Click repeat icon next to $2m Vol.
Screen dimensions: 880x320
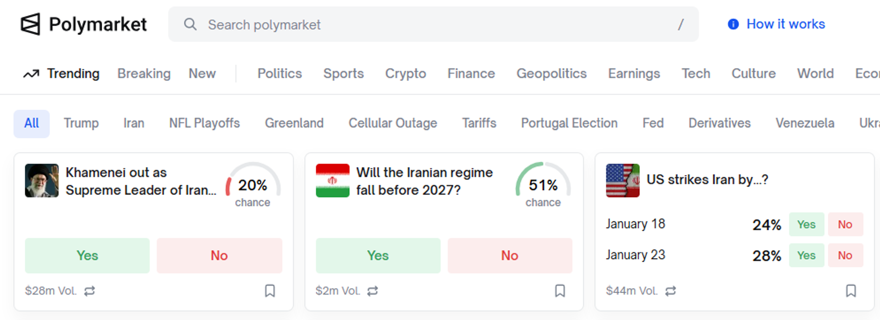tap(373, 291)
